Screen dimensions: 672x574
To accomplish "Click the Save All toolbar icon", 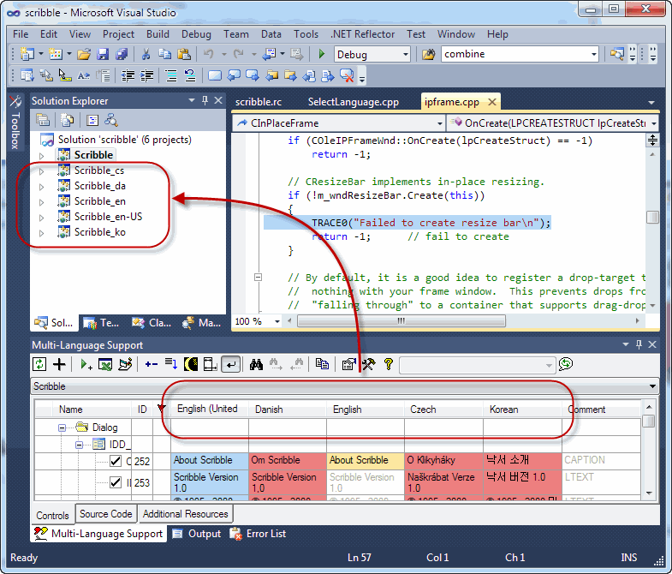I will (122, 54).
